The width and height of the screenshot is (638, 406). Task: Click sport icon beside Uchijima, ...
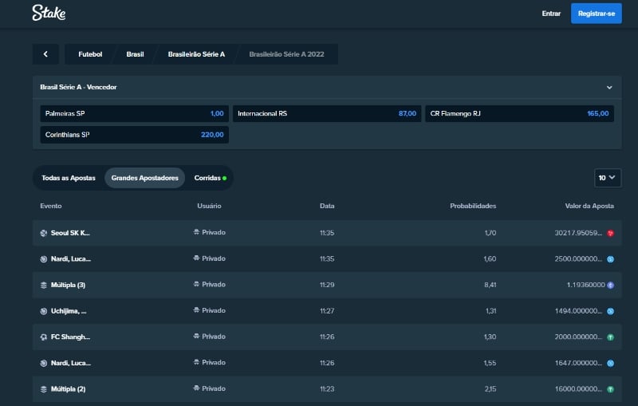coord(44,311)
